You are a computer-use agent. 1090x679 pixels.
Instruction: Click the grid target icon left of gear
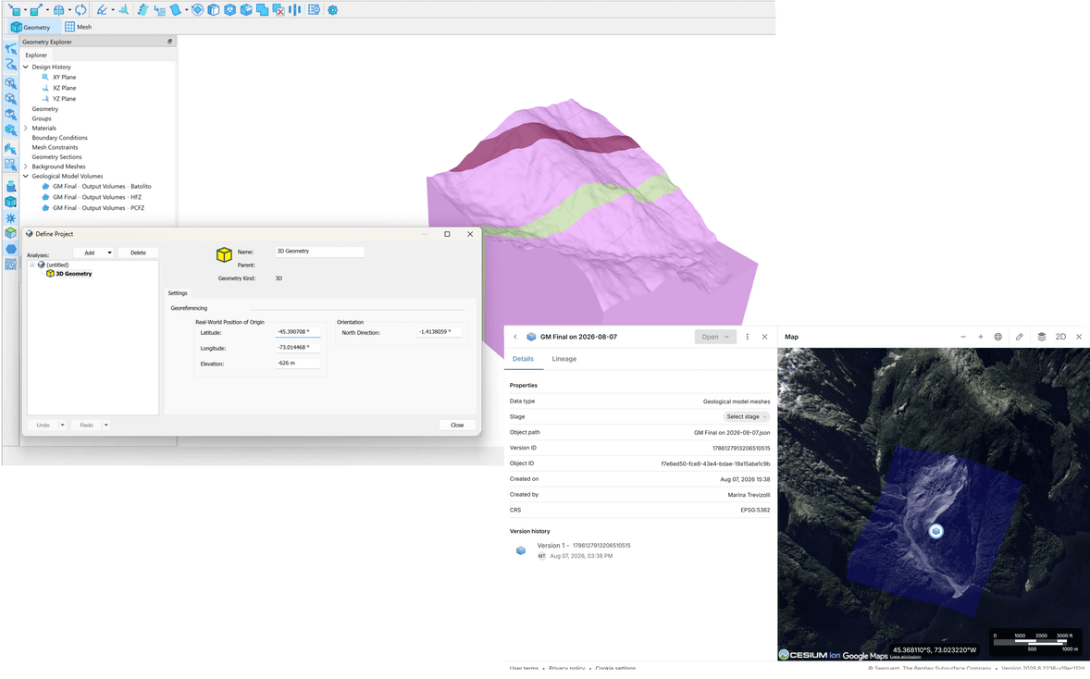[315, 10]
